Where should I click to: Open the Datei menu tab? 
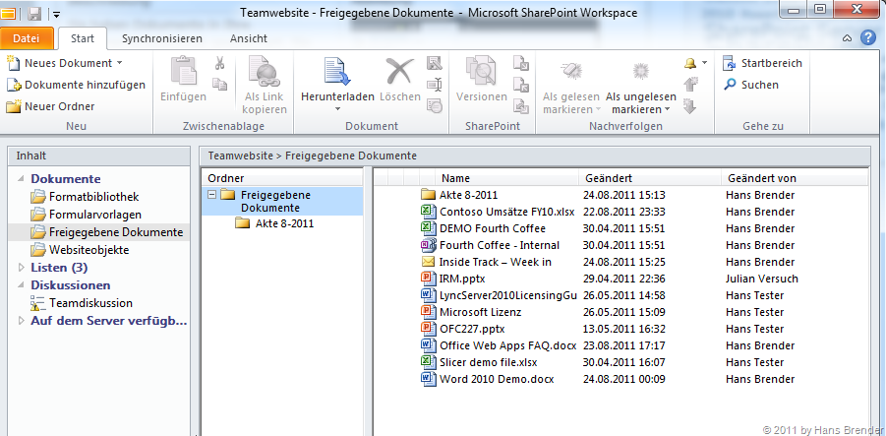(27, 38)
